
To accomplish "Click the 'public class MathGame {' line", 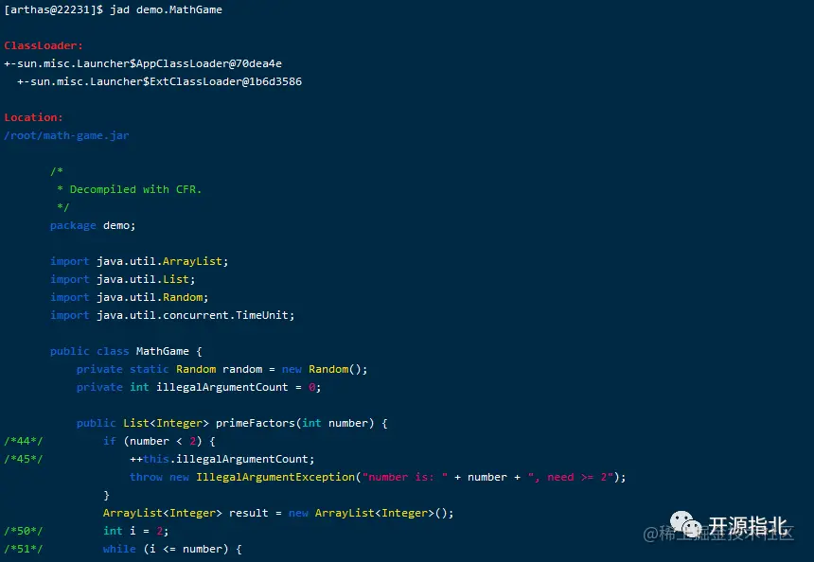I will pyautogui.click(x=126, y=351).
